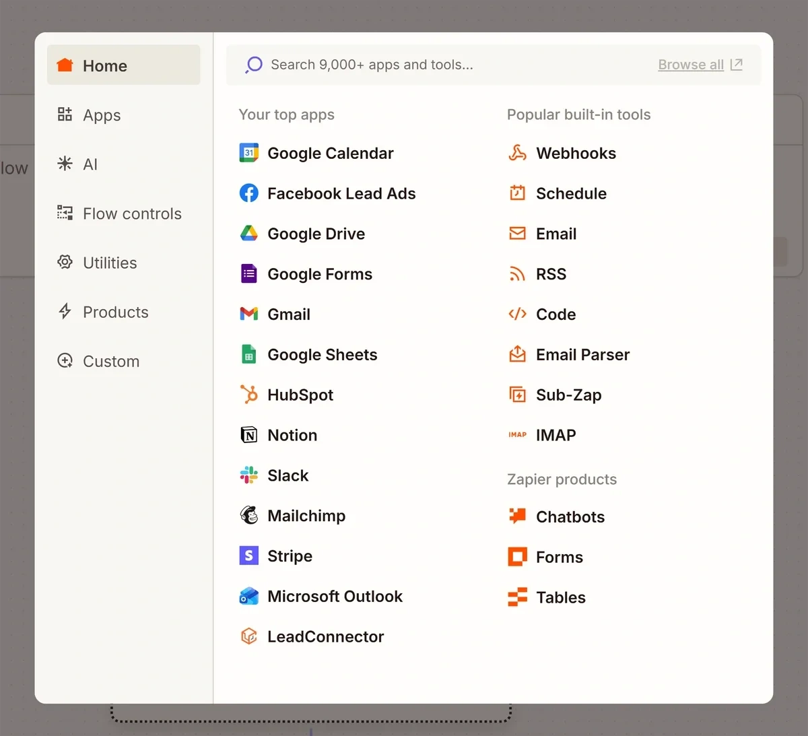
Task: Click the Browse all external-link icon
Action: click(x=737, y=65)
